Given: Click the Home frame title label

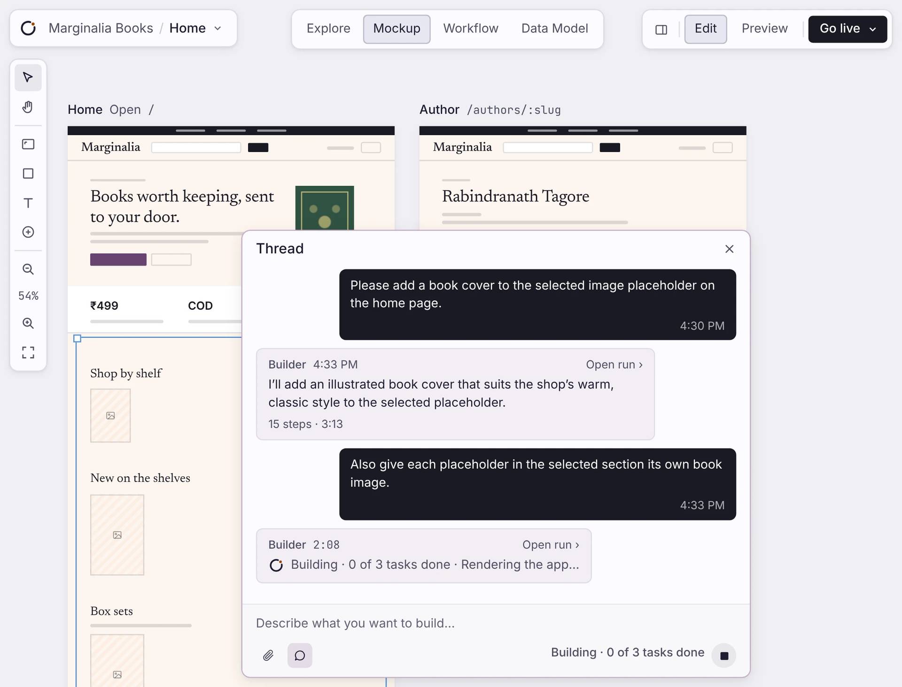Looking at the screenshot, I should (85, 110).
